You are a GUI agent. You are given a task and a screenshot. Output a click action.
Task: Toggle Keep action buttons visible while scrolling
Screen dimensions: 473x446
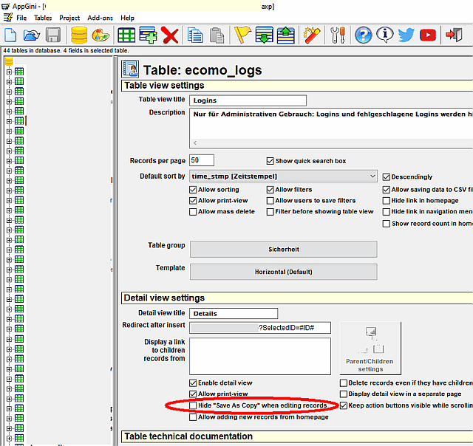point(343,405)
